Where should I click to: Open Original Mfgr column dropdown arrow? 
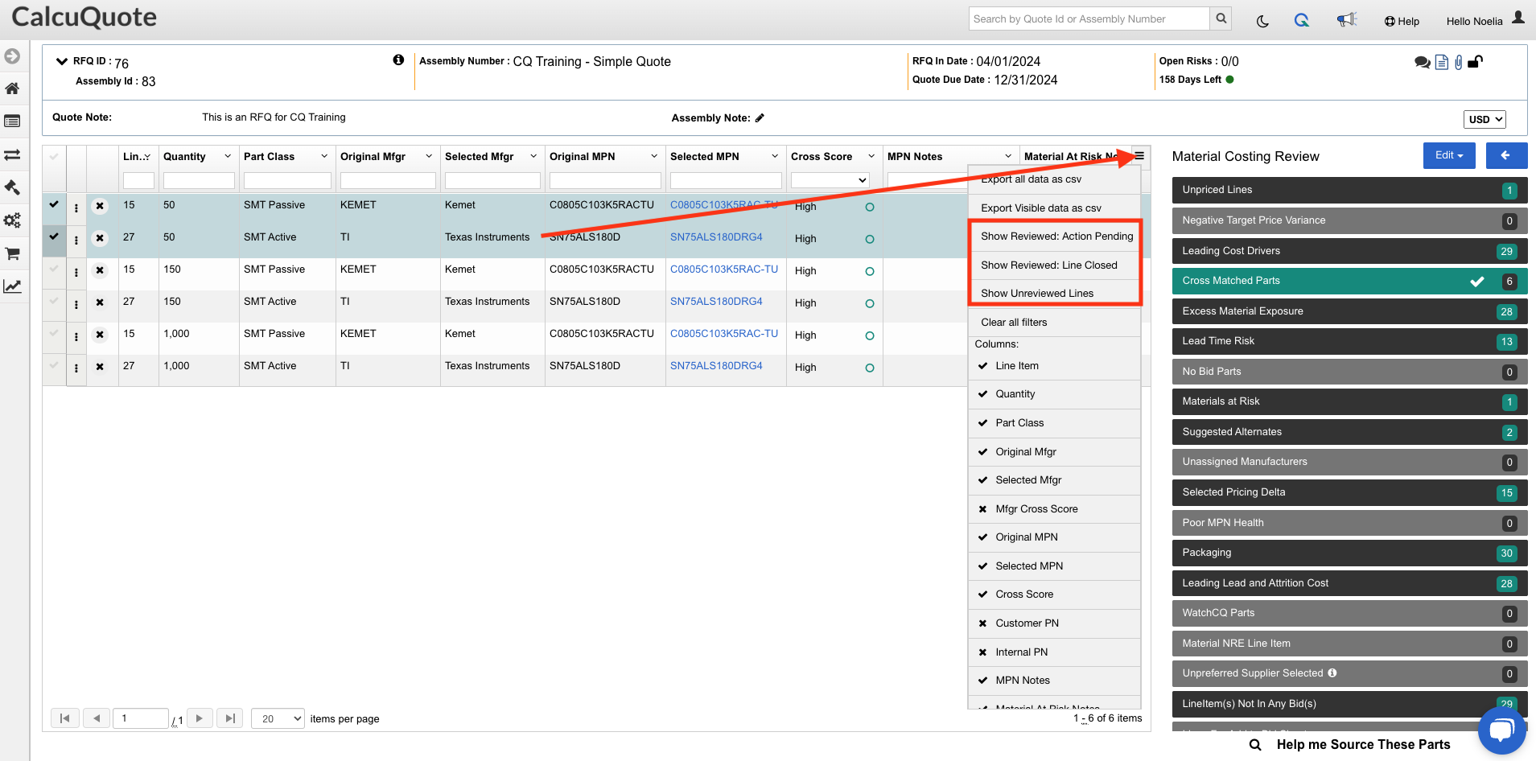[429, 156]
